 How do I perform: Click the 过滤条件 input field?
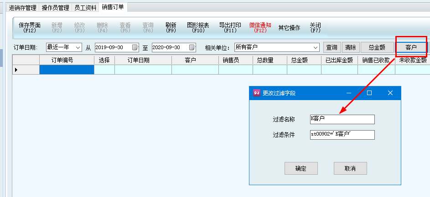tap(342, 135)
